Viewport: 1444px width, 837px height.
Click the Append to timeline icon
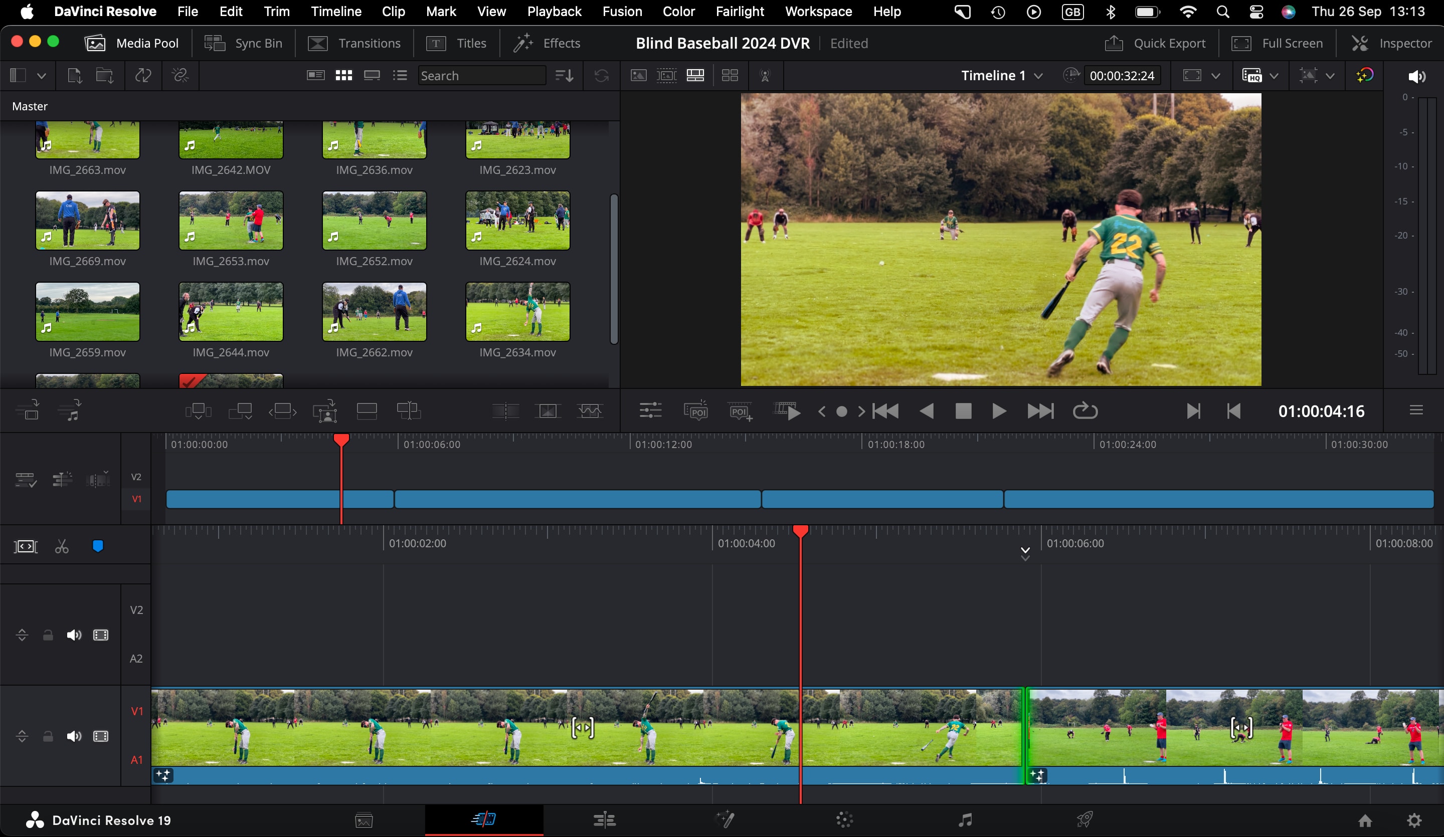(241, 411)
